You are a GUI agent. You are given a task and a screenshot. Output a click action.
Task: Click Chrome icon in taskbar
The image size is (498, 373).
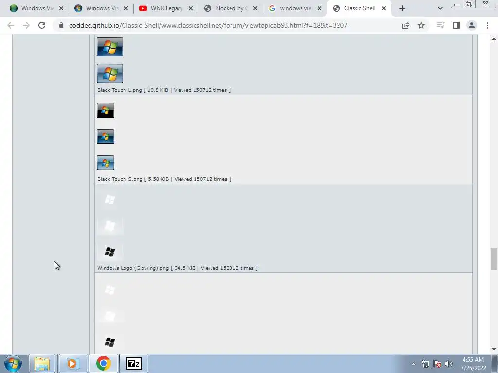click(x=104, y=363)
